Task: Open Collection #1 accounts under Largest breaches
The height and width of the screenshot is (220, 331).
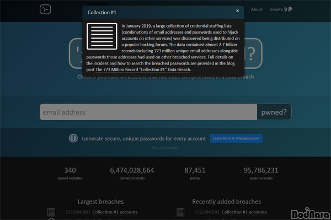Action: (115, 212)
